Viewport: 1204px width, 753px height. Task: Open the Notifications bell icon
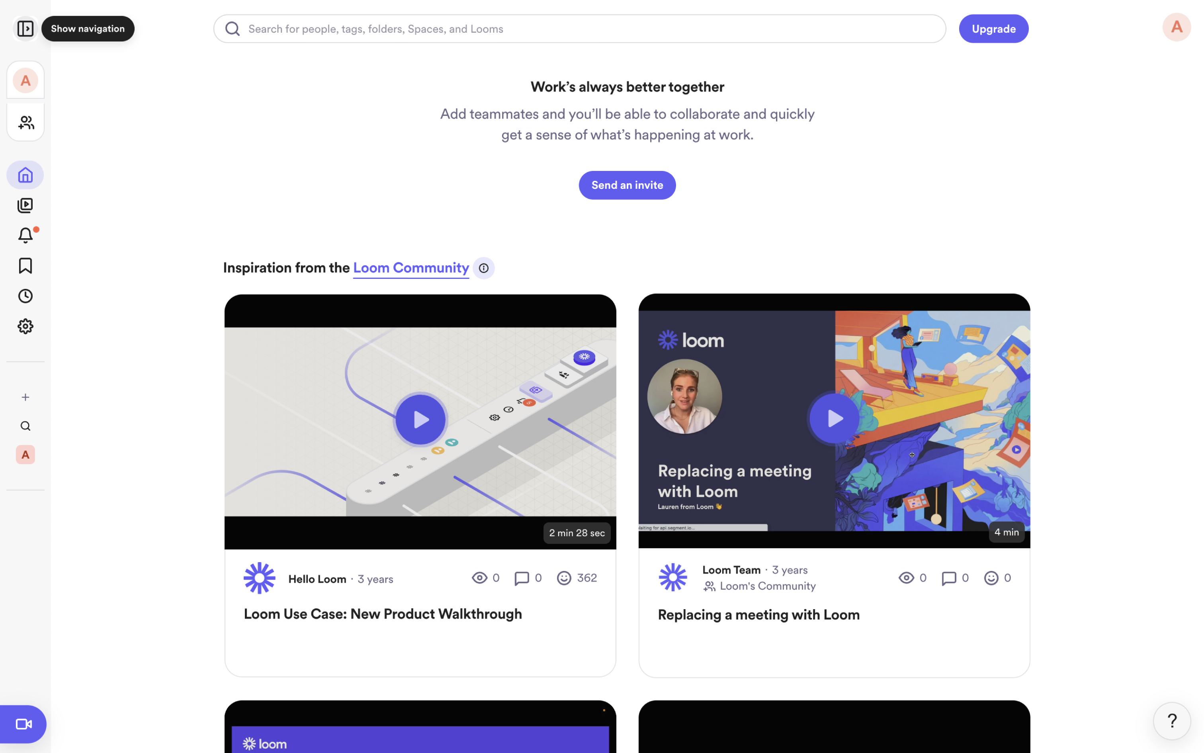[x=25, y=235]
